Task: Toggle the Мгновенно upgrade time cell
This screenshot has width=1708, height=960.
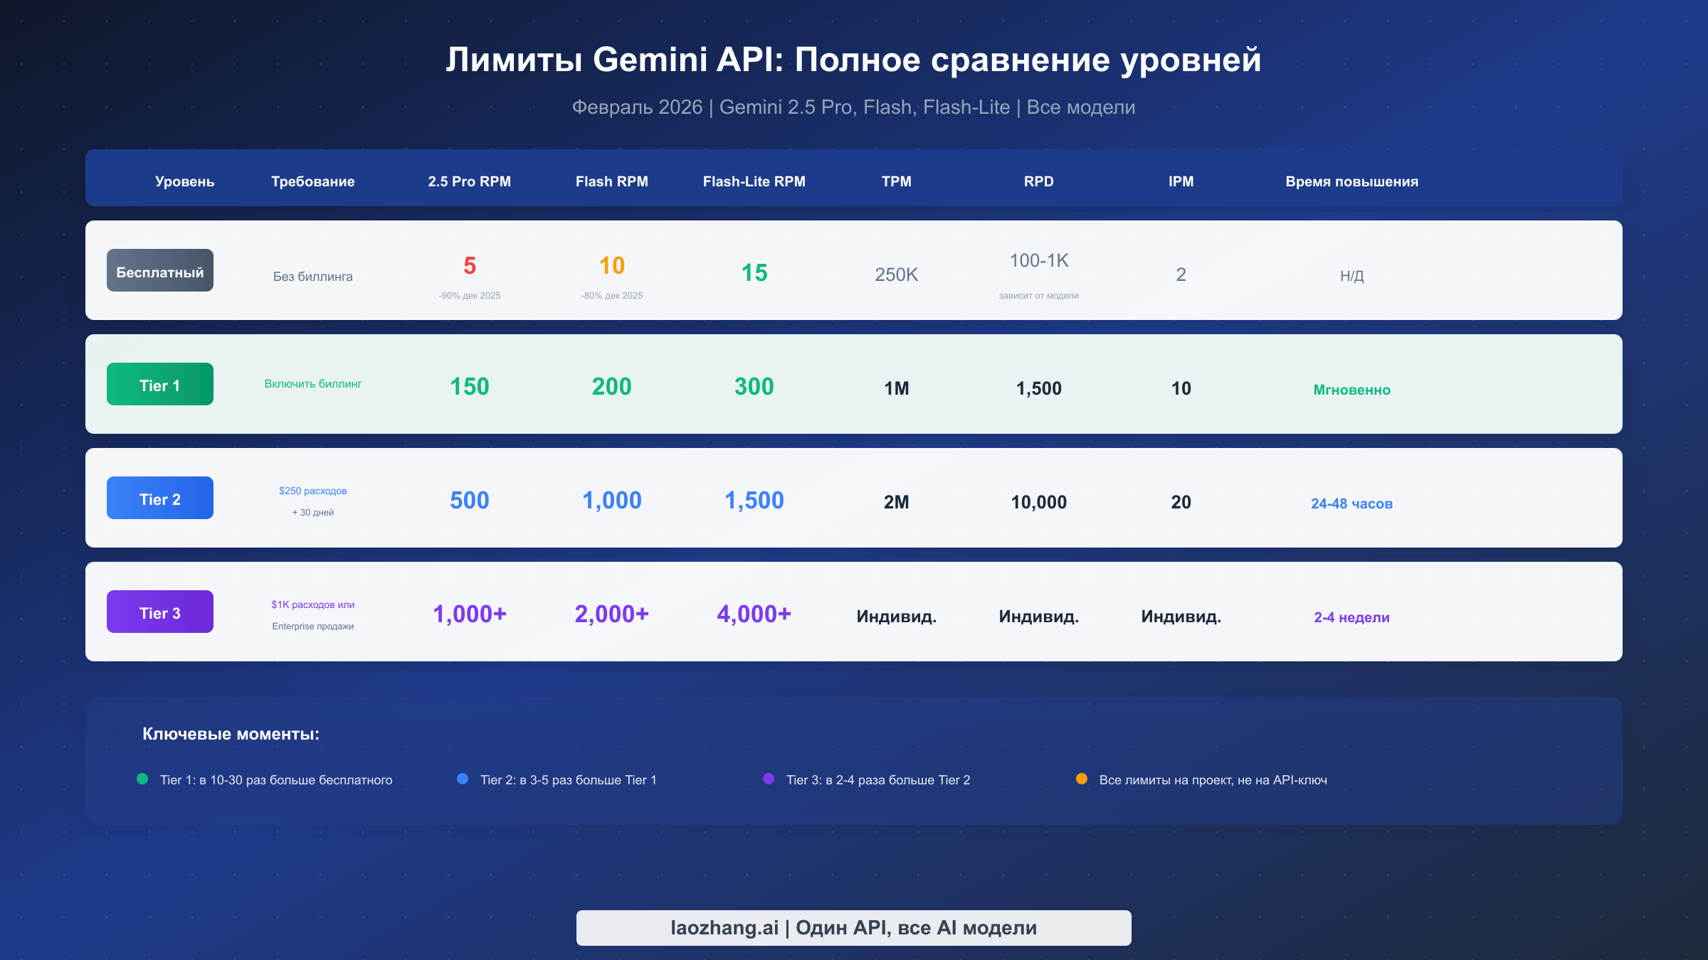Action: (x=1351, y=389)
